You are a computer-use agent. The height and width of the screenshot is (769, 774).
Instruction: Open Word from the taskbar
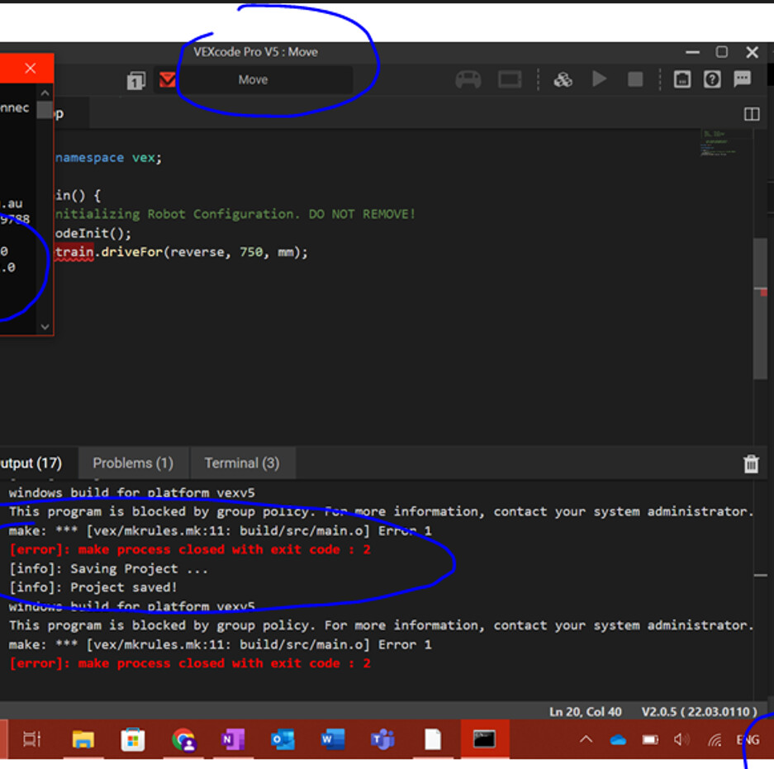point(333,739)
